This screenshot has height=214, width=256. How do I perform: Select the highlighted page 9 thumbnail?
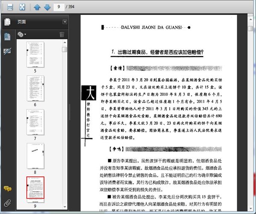click(35, 188)
